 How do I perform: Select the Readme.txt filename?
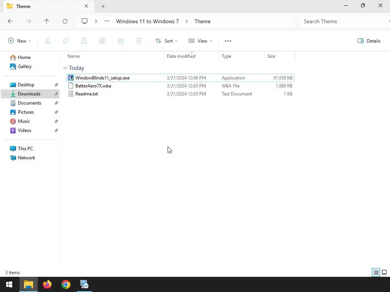[86, 94]
